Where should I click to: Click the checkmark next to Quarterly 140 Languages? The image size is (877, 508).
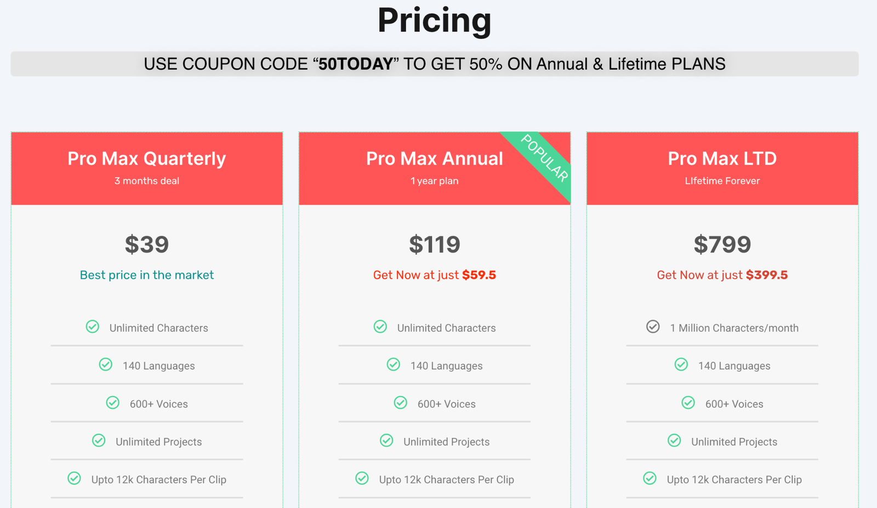(106, 365)
